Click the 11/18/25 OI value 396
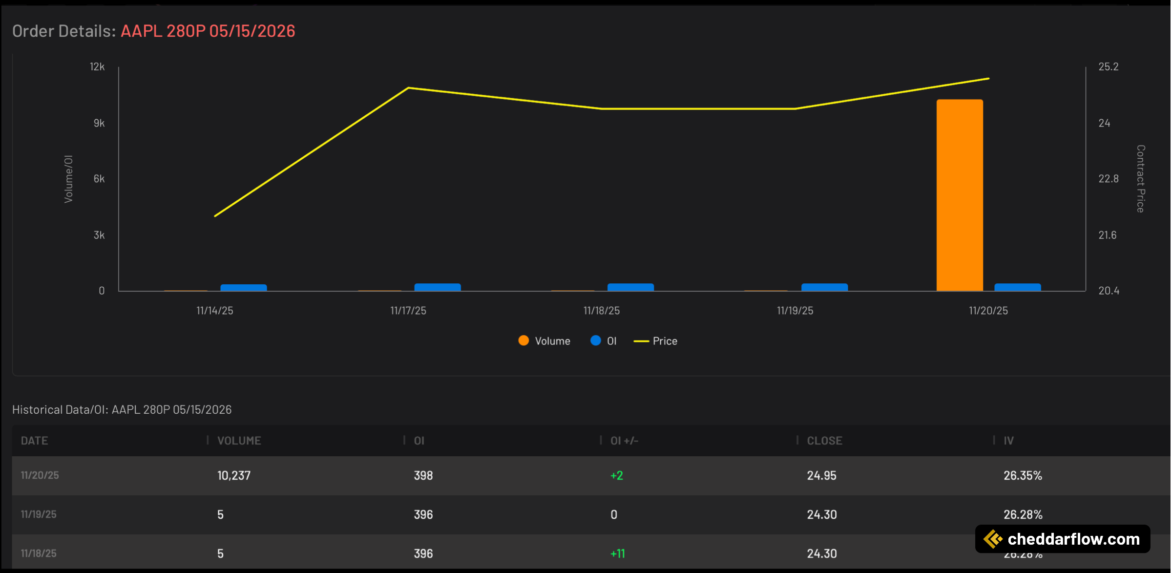This screenshot has height=573, width=1172. [x=423, y=553]
